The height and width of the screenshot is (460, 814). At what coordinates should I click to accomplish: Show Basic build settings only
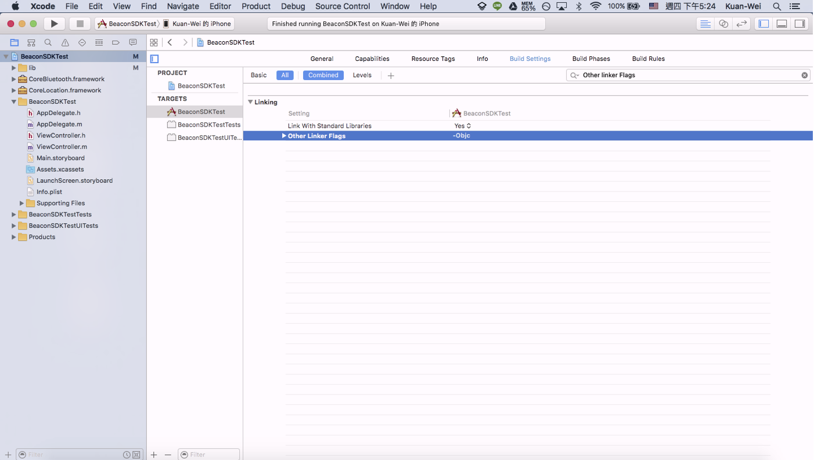[x=259, y=75]
